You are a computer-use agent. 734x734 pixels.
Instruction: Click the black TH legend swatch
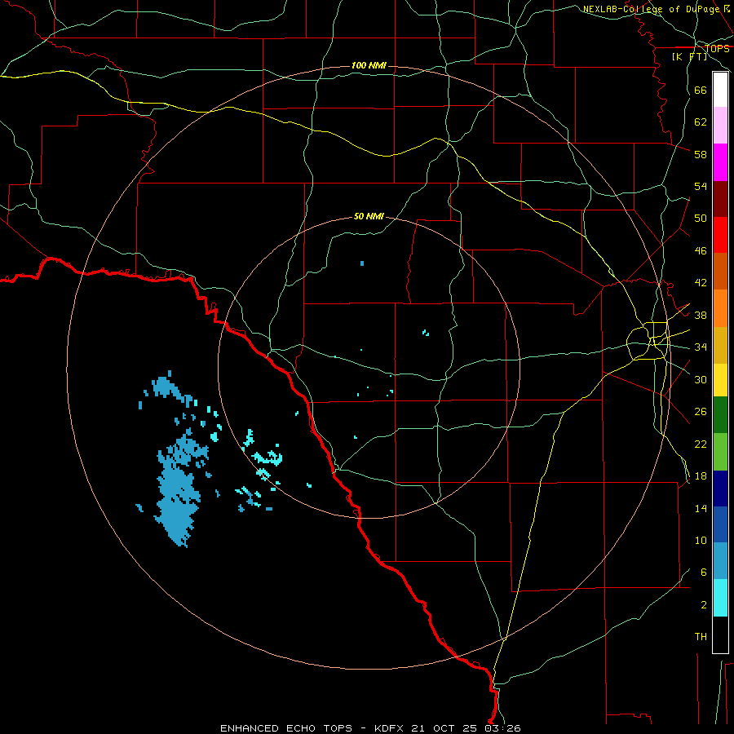point(720,635)
